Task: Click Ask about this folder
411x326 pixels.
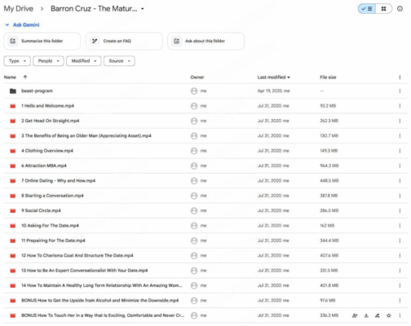Action: (206, 41)
